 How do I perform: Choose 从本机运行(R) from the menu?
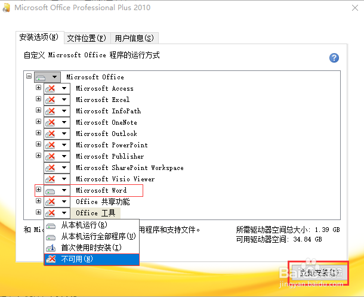click(x=92, y=225)
